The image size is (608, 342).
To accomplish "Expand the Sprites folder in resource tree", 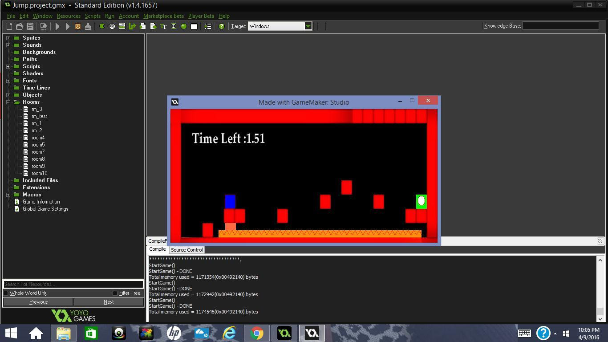I will tap(8, 38).
